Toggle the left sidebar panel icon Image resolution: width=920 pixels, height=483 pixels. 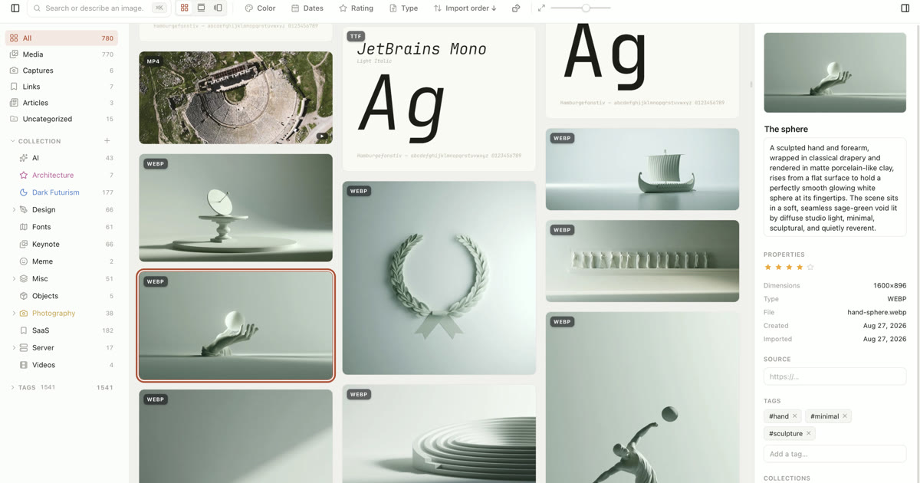click(15, 8)
